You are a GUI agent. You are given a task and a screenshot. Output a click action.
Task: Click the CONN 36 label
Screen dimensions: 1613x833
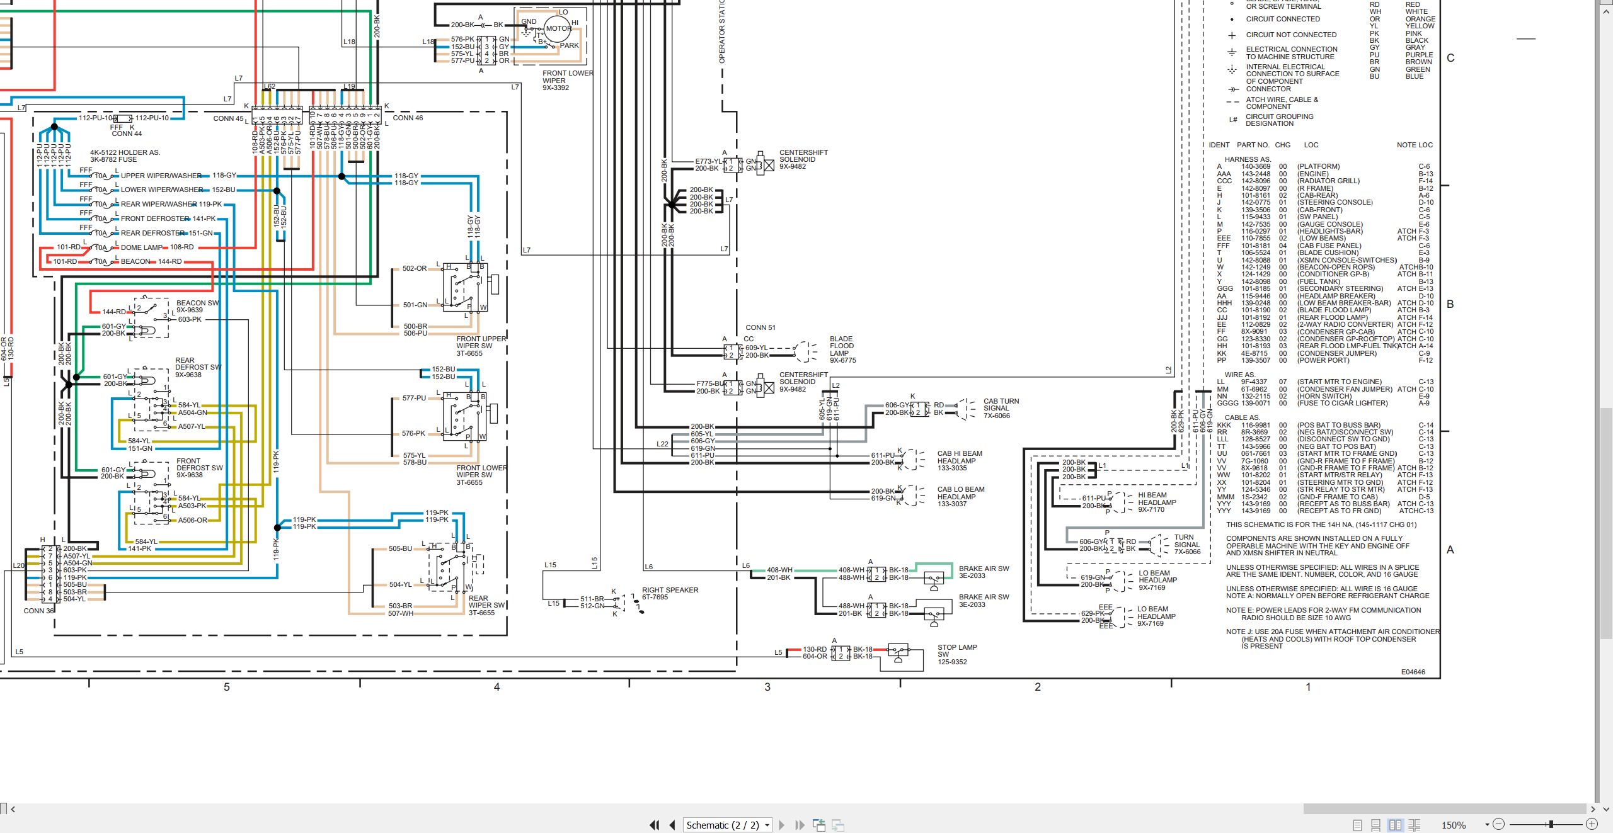38,611
